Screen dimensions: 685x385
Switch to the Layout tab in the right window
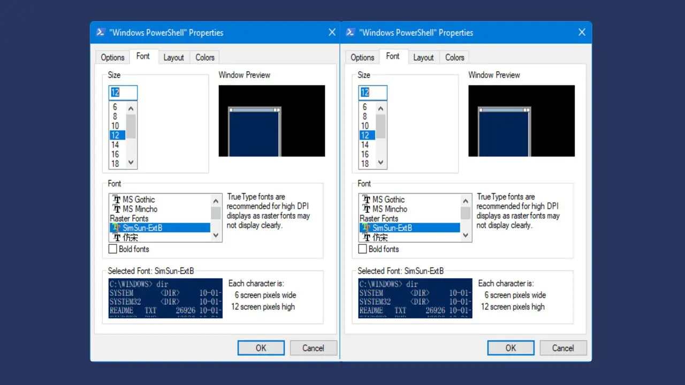(x=423, y=57)
